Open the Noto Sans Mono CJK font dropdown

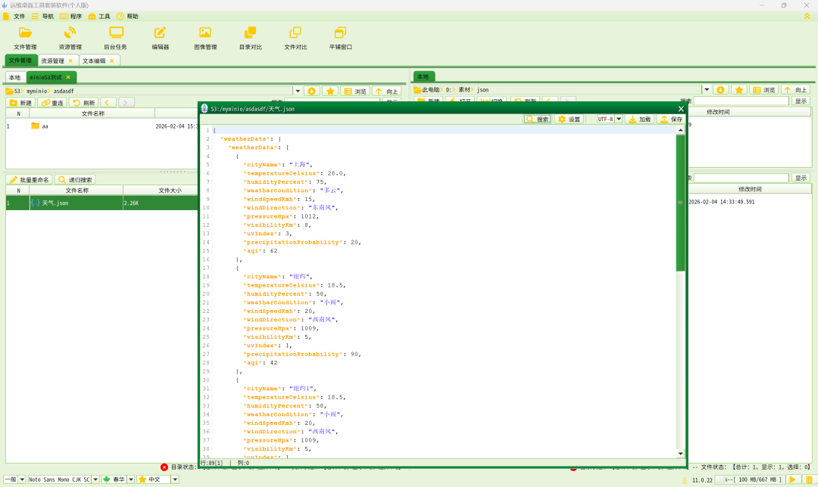[x=95, y=479]
